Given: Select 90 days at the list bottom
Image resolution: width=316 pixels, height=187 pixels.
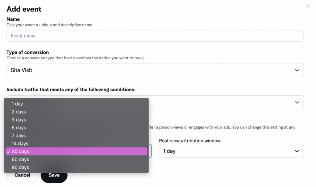Looking at the screenshot, I should pos(20,167).
